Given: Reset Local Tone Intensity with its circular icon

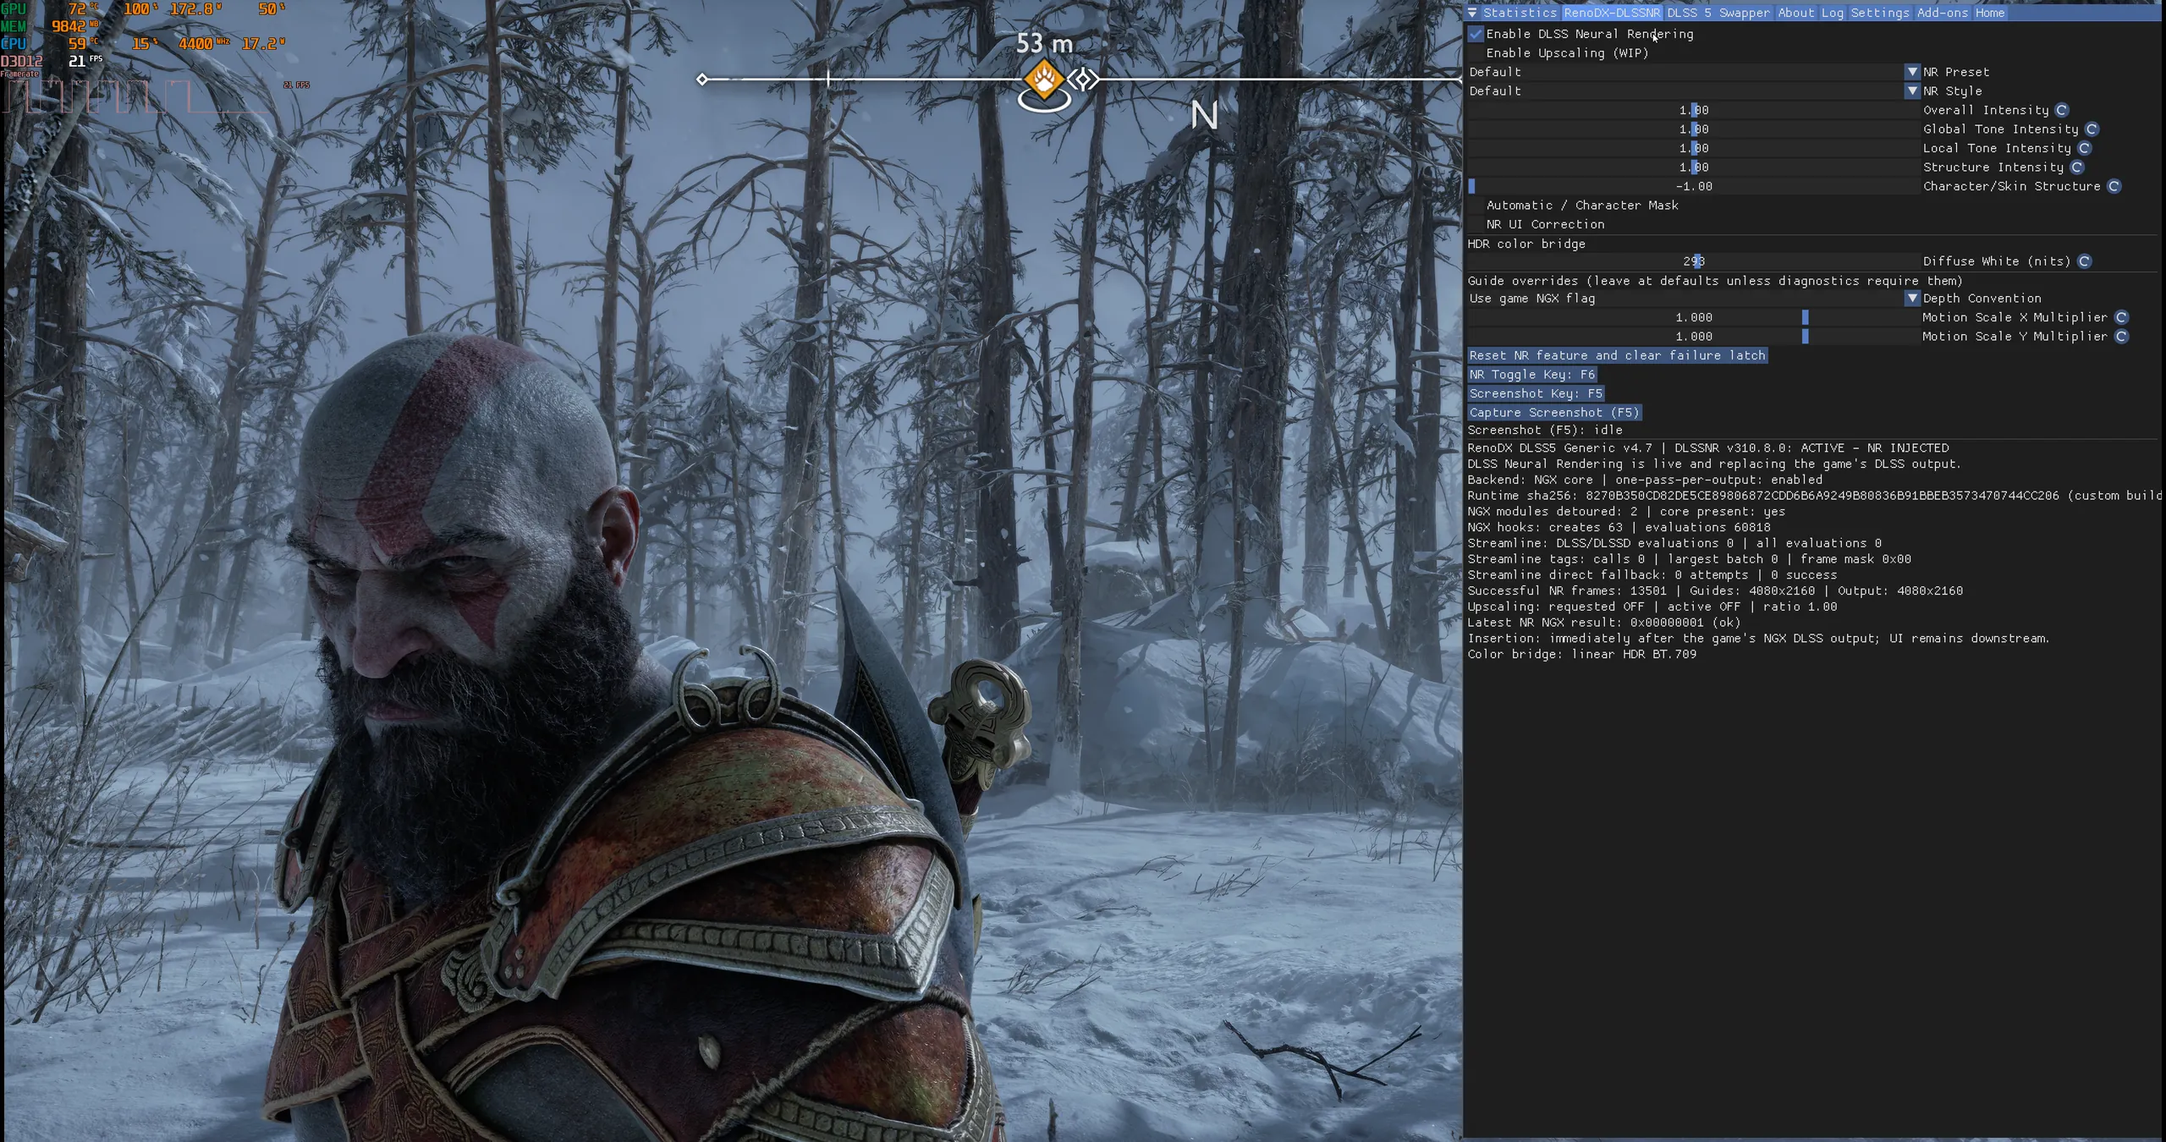Looking at the screenshot, I should tap(2084, 148).
